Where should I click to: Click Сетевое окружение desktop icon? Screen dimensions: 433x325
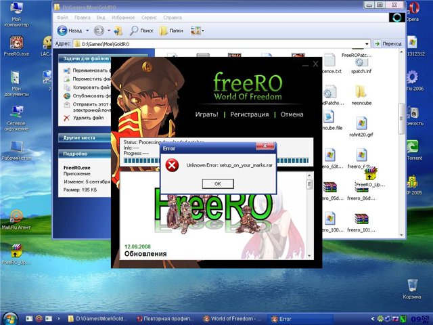click(x=16, y=118)
